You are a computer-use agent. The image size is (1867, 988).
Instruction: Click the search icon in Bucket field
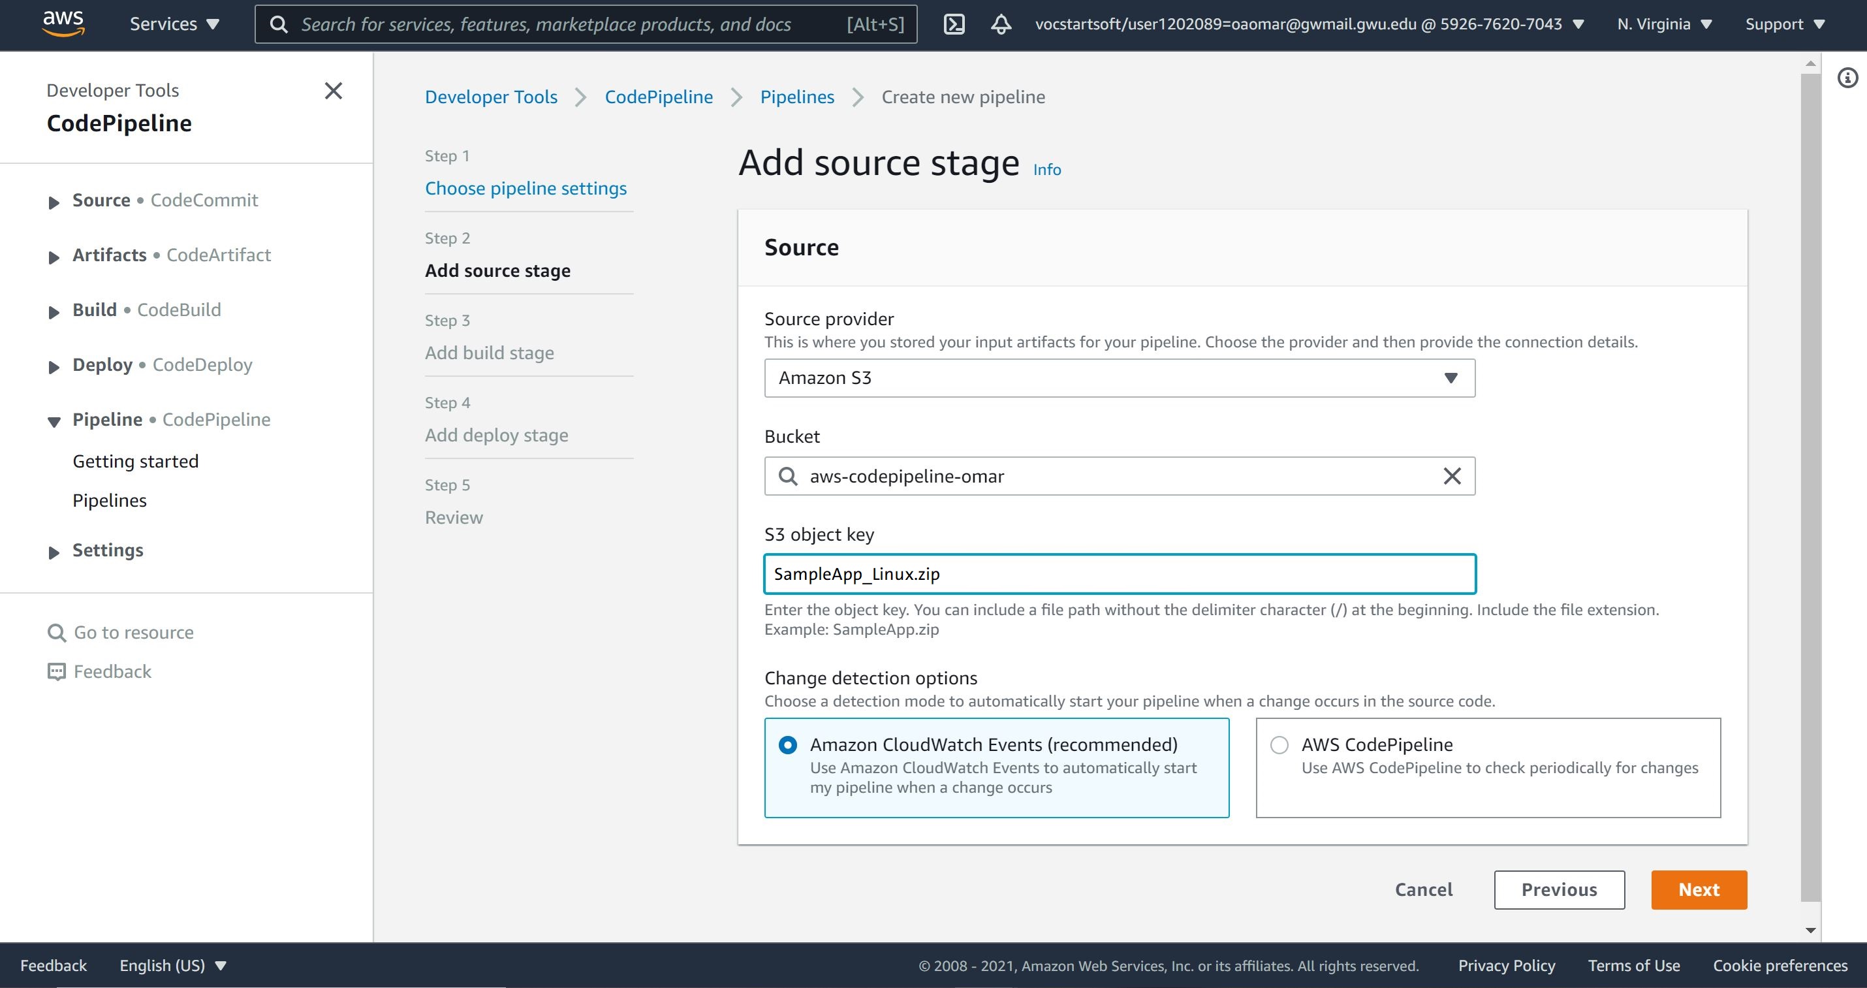click(x=788, y=476)
